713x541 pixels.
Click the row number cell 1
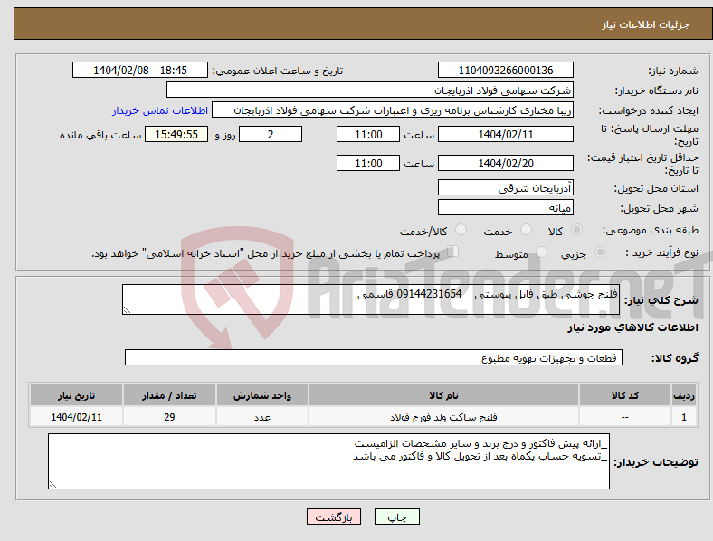pos(684,417)
